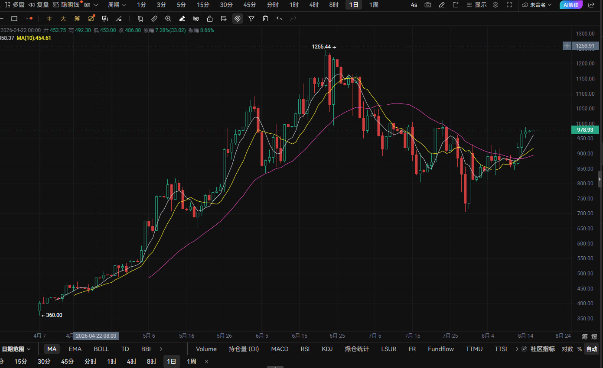The height and width of the screenshot is (368, 603).
Task: Open the filter funnel icon
Action: (251, 19)
